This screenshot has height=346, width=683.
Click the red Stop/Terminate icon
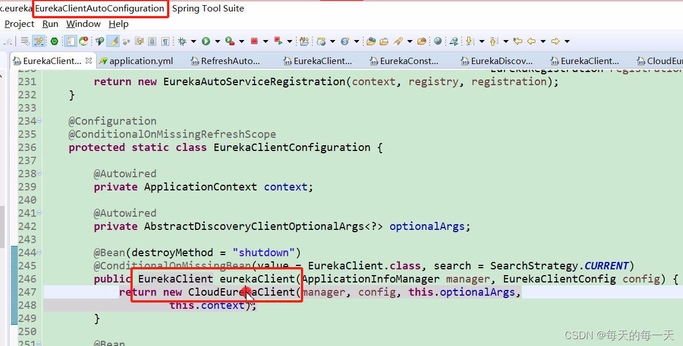pos(255,41)
